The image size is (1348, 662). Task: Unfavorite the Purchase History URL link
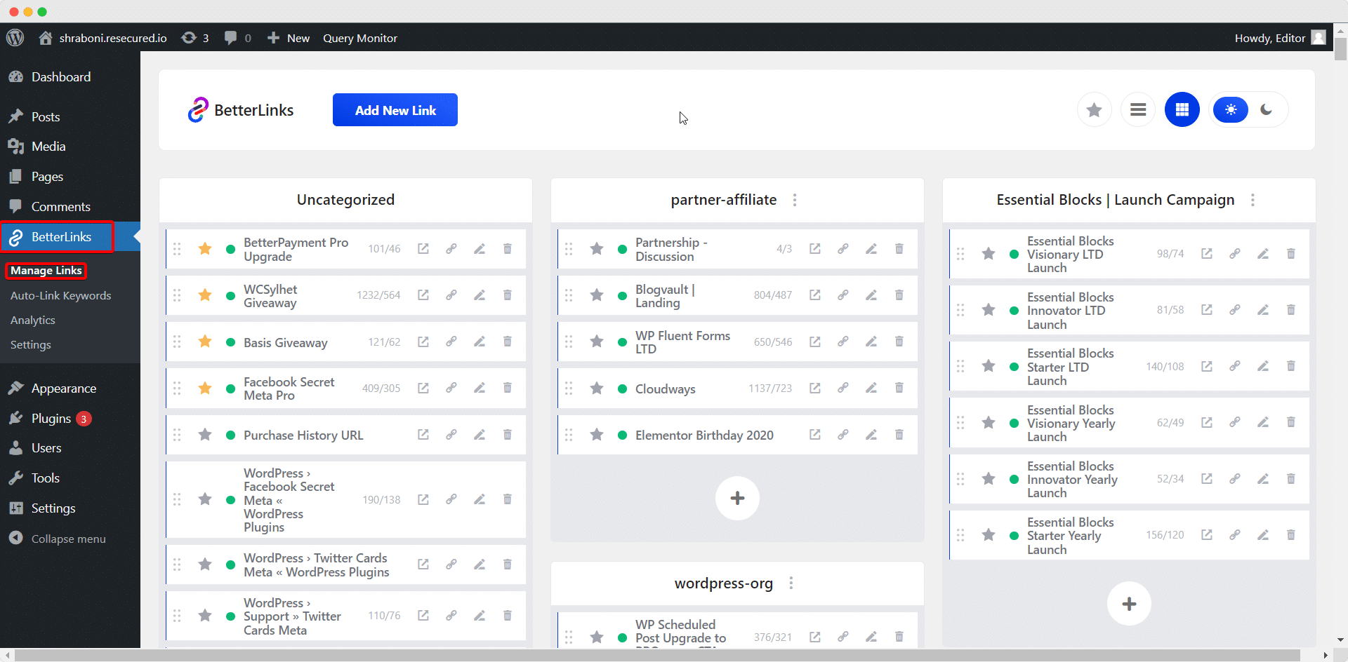[204, 435]
